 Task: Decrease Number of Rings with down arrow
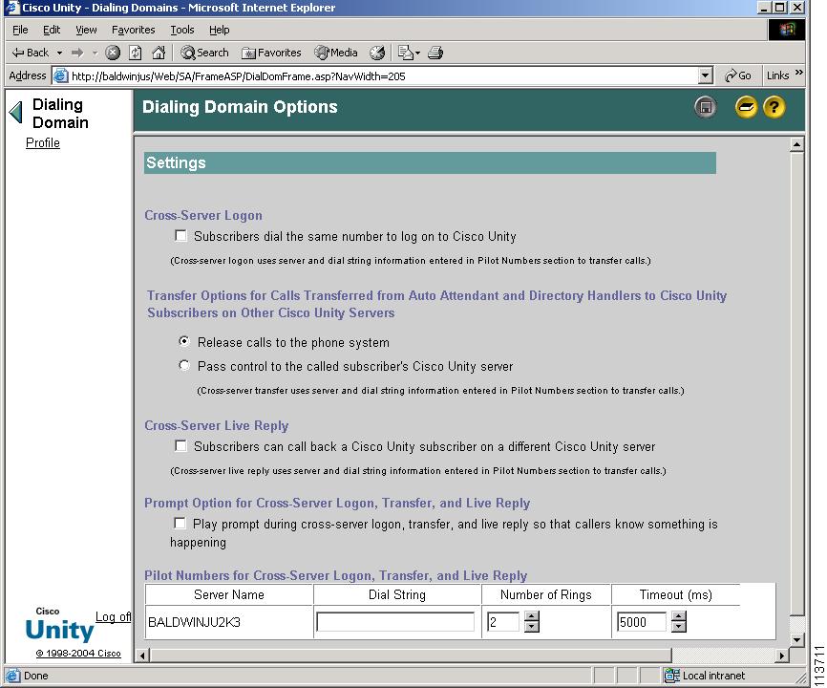pos(532,627)
